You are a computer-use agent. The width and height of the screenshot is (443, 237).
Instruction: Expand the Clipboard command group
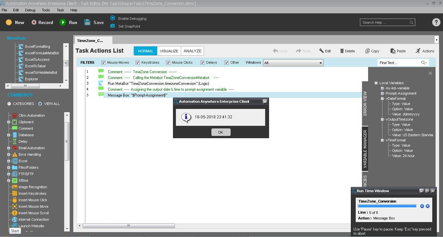[x=9, y=122]
